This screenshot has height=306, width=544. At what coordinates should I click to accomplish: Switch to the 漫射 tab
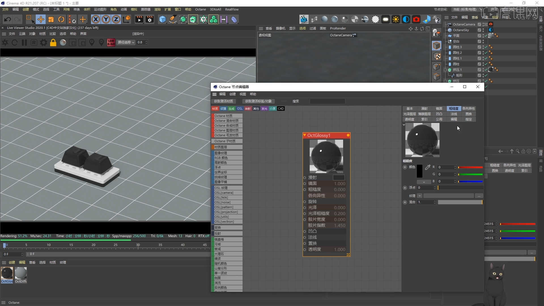424,109
